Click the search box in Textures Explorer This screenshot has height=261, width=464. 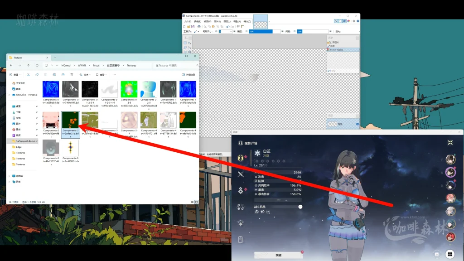point(176,65)
